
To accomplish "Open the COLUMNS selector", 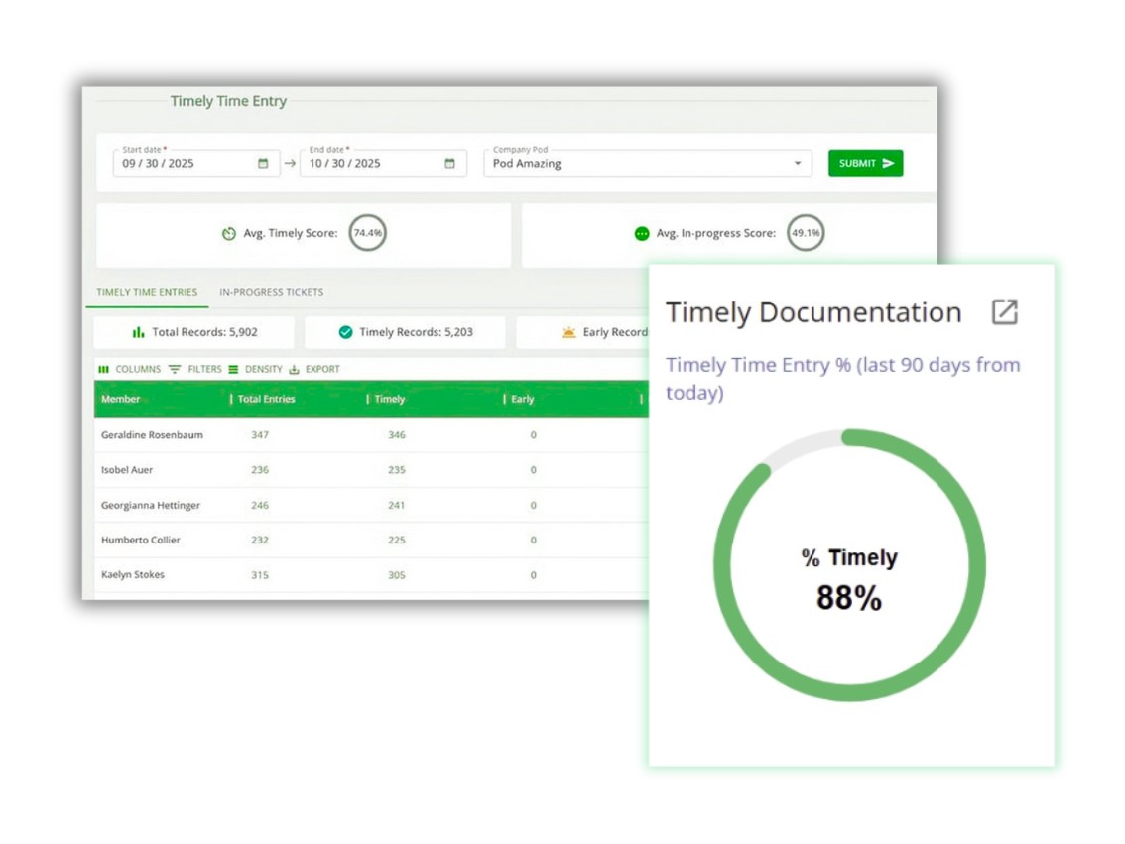I will click(x=129, y=369).
